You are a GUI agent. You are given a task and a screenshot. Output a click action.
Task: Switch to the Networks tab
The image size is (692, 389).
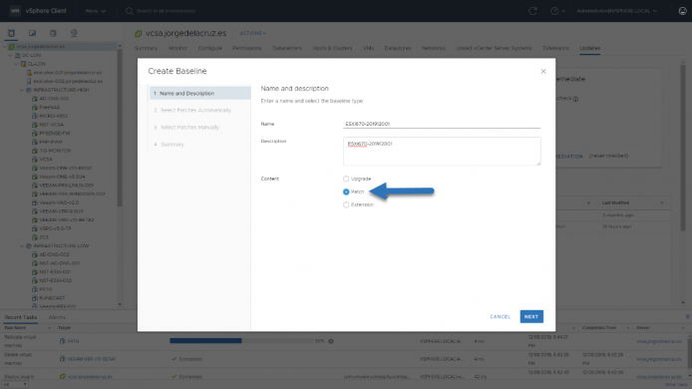coord(434,48)
